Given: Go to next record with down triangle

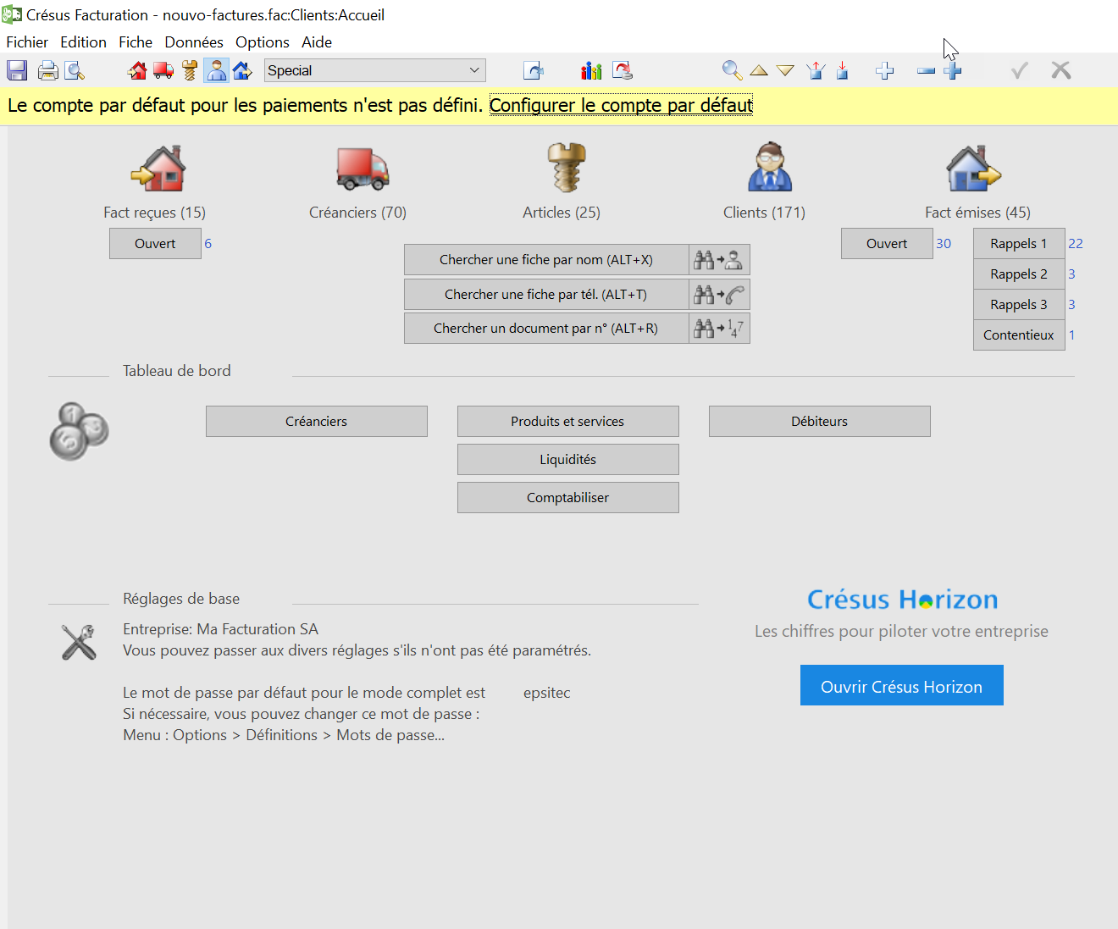Looking at the screenshot, I should pos(785,70).
